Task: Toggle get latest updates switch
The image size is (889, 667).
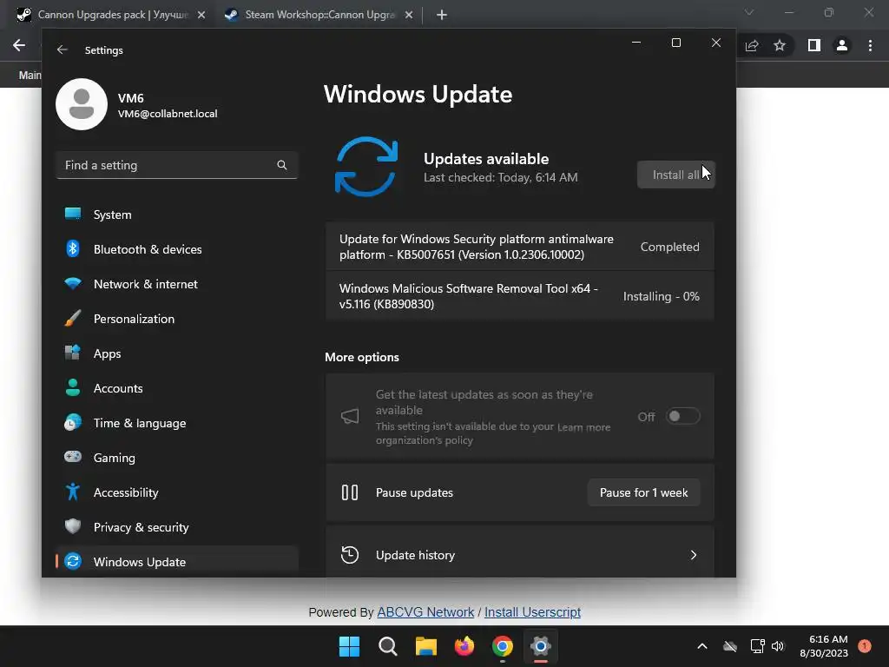Action: tap(682, 416)
